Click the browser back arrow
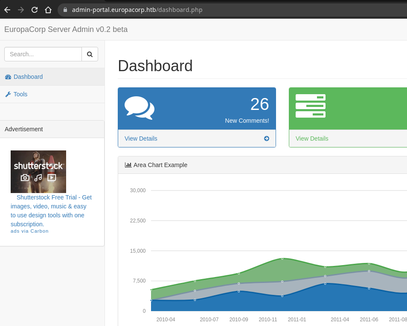This screenshot has height=326, width=407. [x=7, y=9]
